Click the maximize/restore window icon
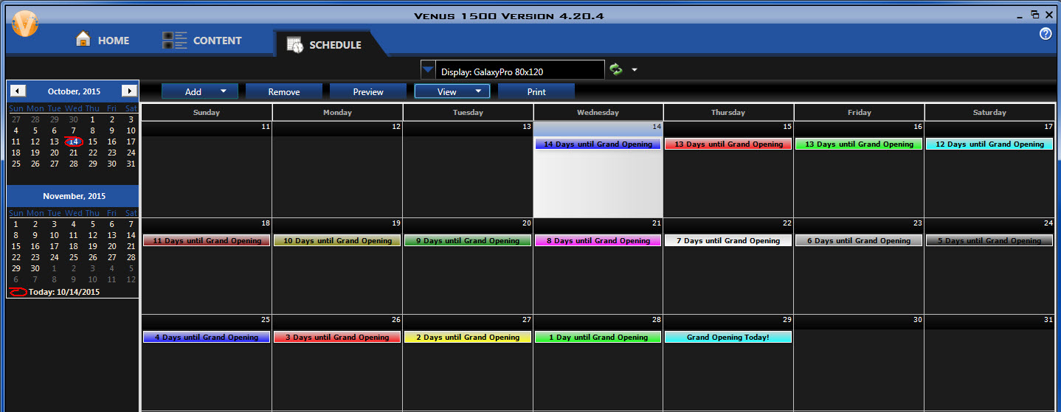Image resolution: width=1061 pixels, height=412 pixels. [1035, 14]
